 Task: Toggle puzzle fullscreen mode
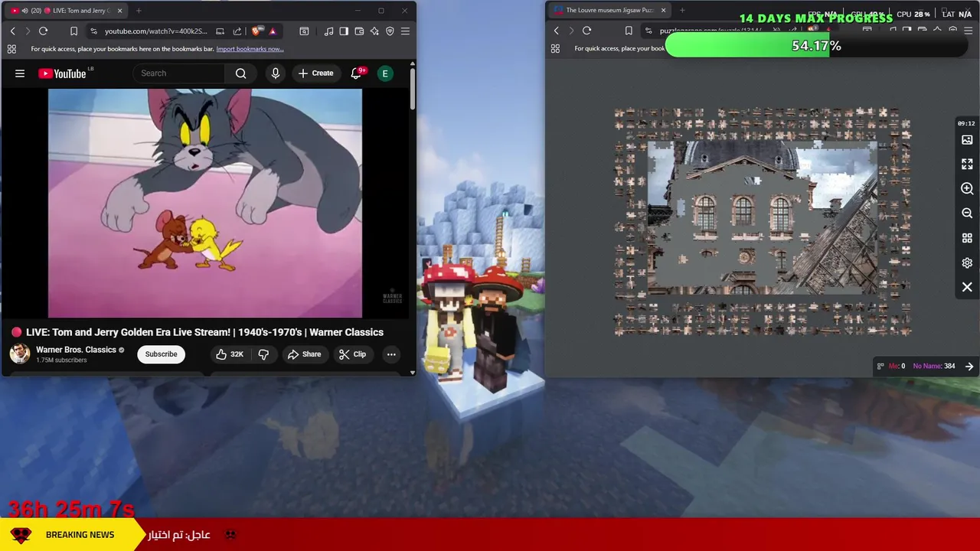tap(967, 165)
